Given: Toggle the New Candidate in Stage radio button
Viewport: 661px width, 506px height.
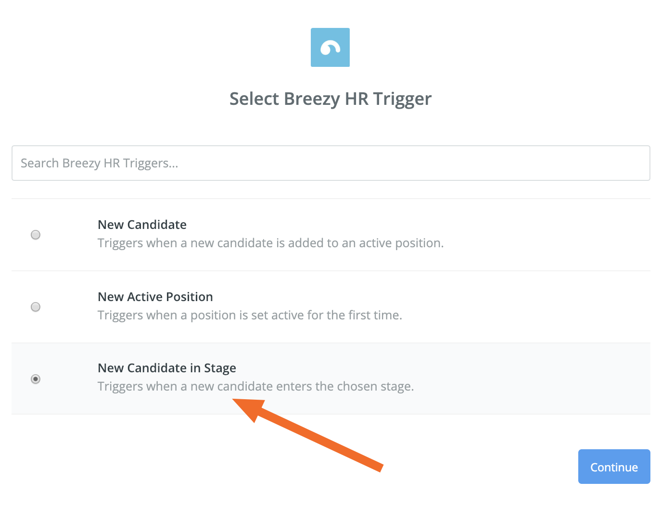Looking at the screenshot, I should click(36, 379).
